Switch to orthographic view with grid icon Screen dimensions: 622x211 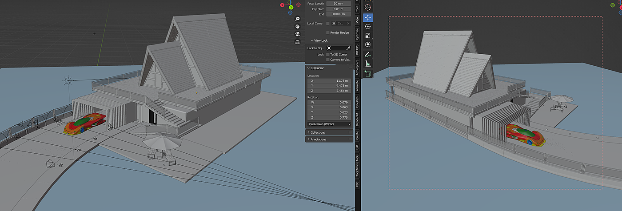click(x=297, y=42)
